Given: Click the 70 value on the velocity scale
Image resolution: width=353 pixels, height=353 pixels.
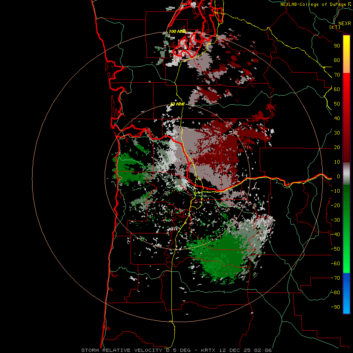Looking at the screenshot, I should (x=337, y=75).
